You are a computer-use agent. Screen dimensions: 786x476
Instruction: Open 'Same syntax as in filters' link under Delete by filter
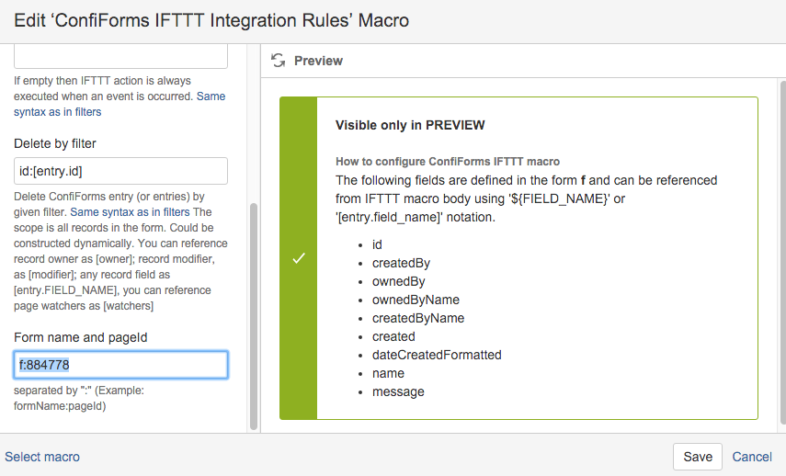point(130,212)
